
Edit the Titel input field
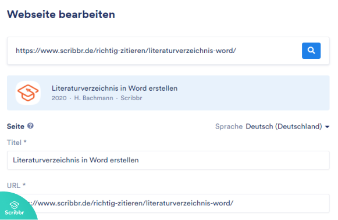(168, 160)
